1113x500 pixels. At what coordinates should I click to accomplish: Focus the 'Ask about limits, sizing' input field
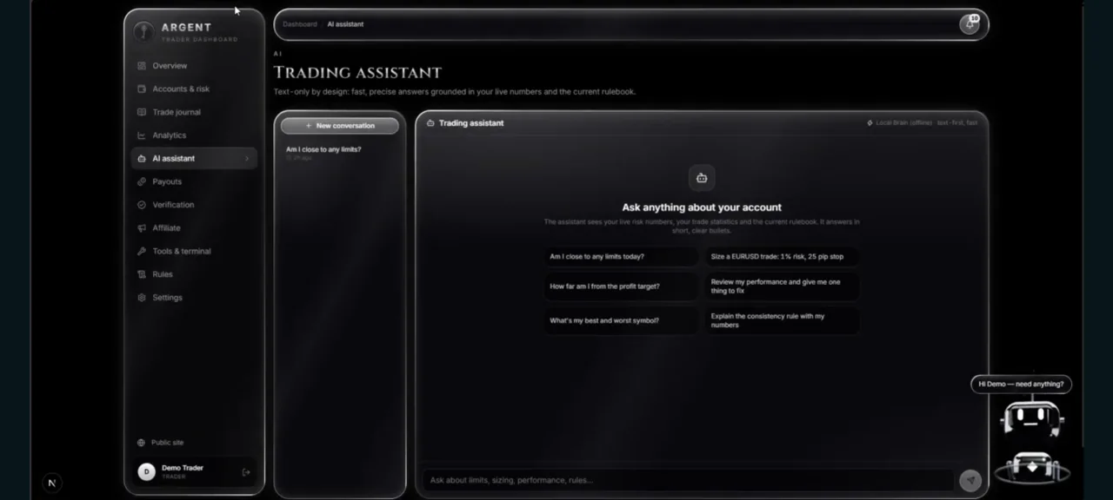click(x=688, y=480)
